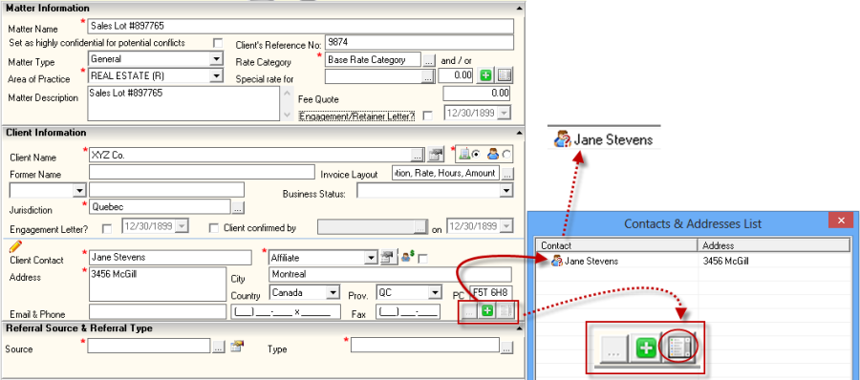Open rate list icon next to green plus
This screenshot has height=380, width=860.
[505, 75]
